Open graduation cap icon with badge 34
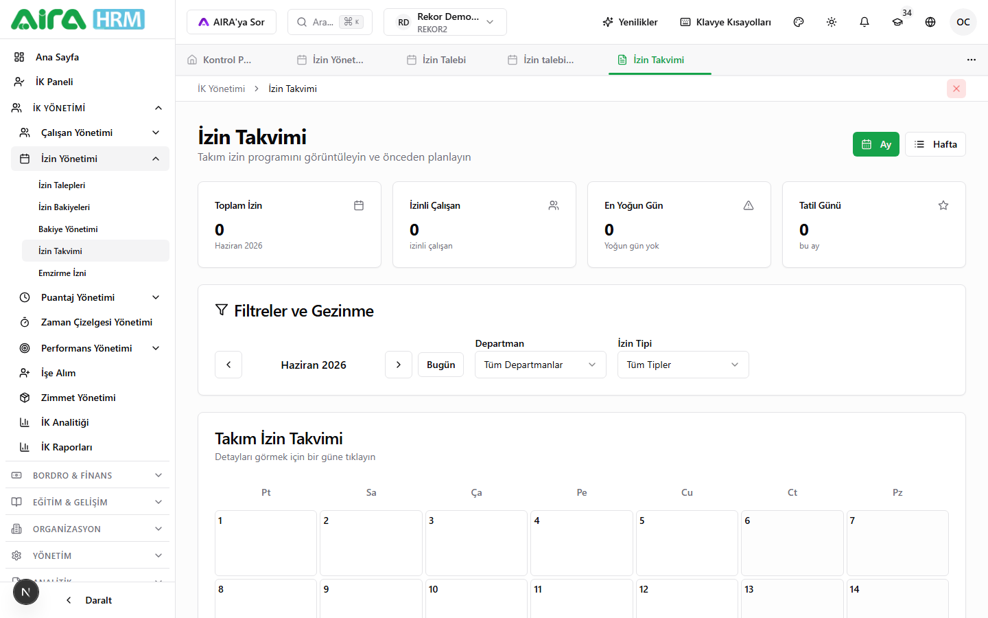The width and height of the screenshot is (988, 618). (x=897, y=22)
